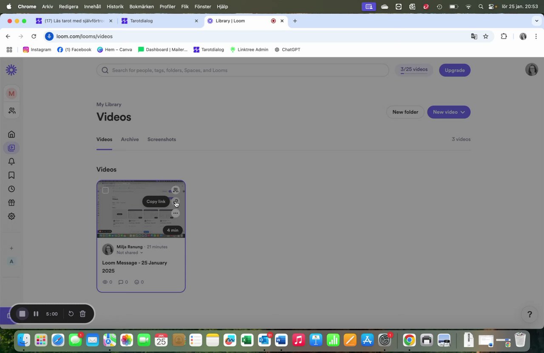Switch to the Screenshots tab
Screen dimensions: 544x353
pyautogui.click(x=161, y=139)
